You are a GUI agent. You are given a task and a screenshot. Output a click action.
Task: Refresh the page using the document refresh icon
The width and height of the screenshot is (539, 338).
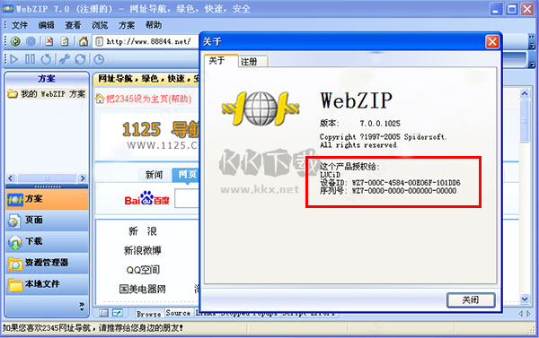coord(65,41)
